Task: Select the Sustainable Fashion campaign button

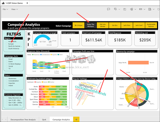Action: [151, 25]
